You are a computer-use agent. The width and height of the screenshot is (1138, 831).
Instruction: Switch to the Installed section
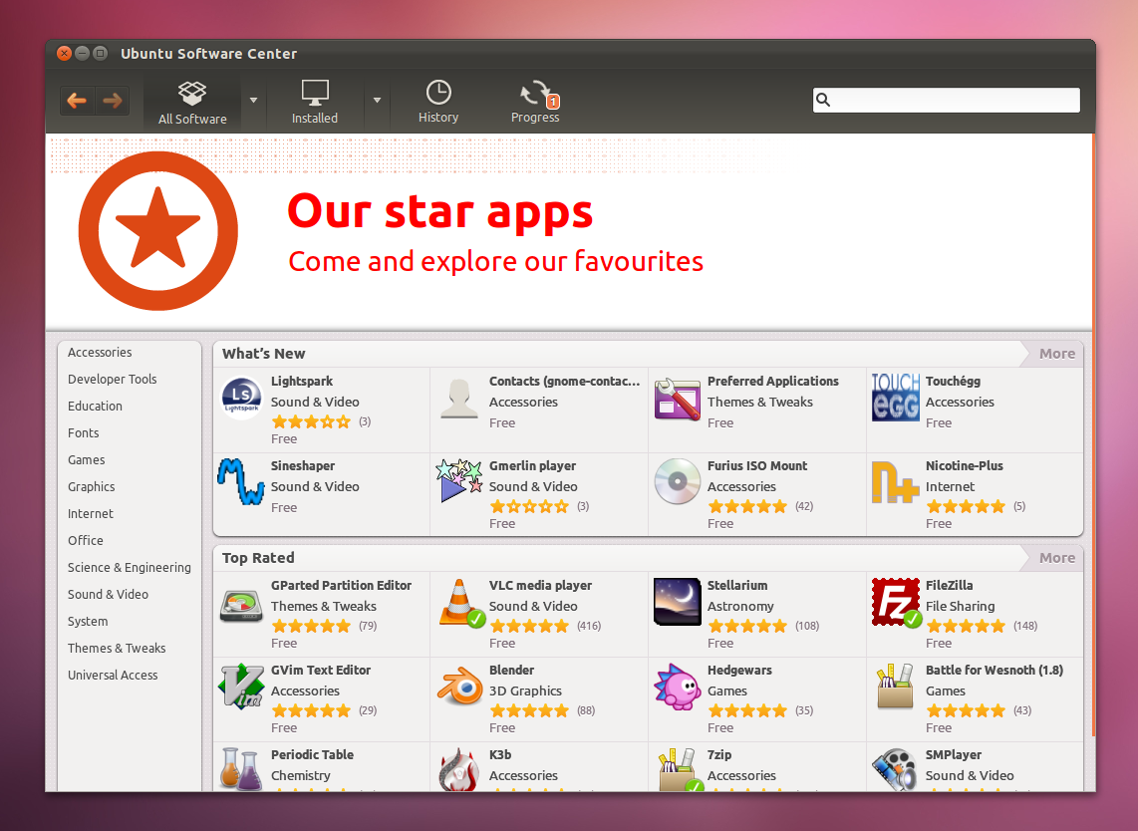coord(315,101)
